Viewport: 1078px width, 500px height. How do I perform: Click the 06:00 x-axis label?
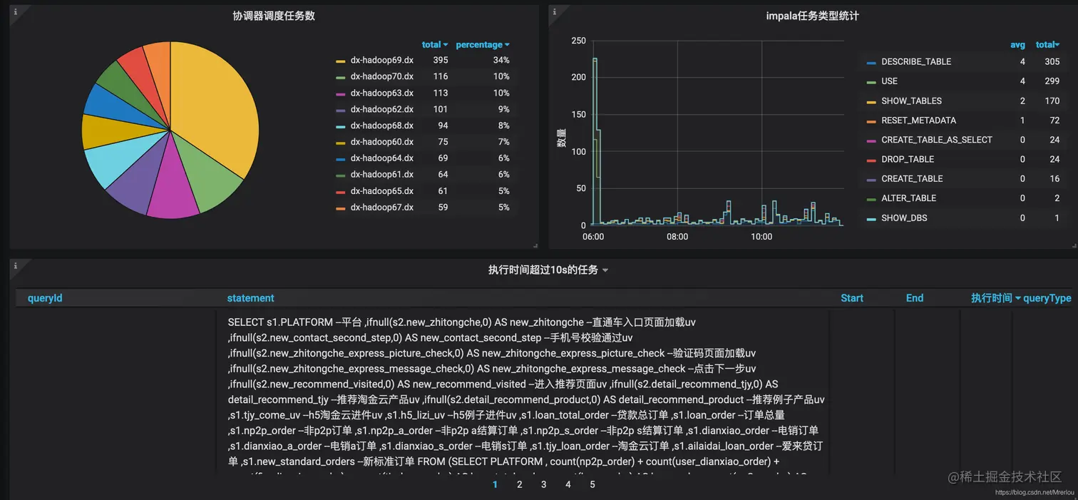click(593, 237)
